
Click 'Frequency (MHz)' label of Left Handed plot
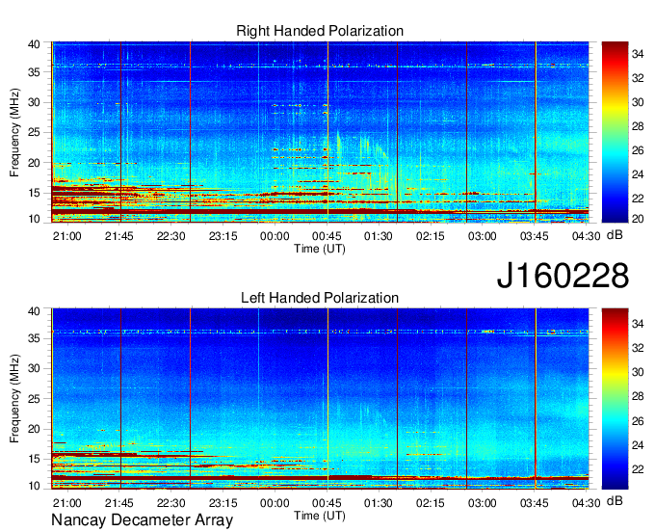tap(14, 399)
